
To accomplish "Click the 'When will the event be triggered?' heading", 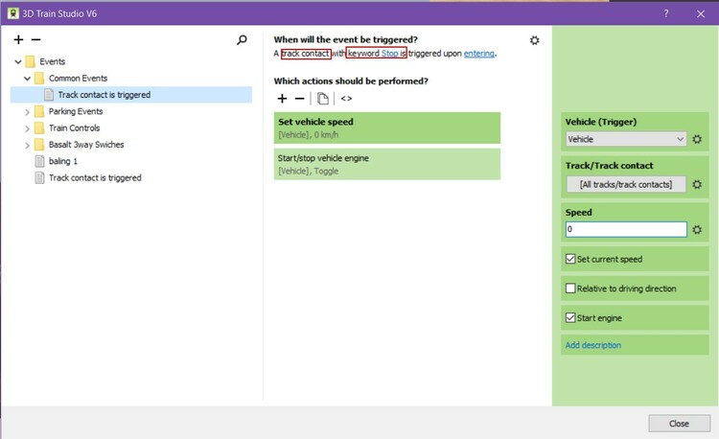I will (x=346, y=39).
